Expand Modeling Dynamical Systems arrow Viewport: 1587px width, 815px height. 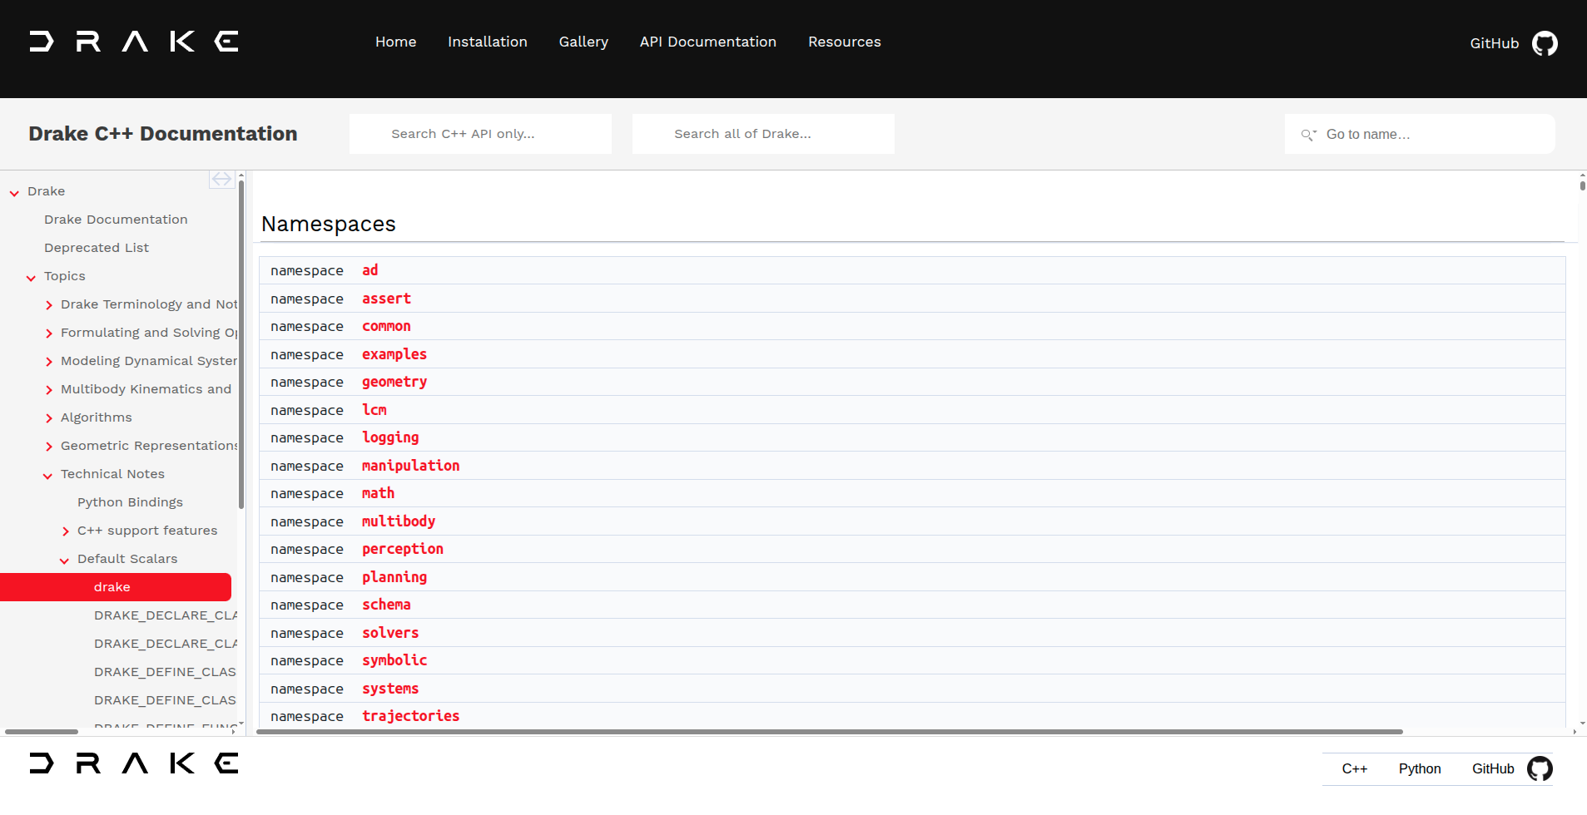[49, 362]
